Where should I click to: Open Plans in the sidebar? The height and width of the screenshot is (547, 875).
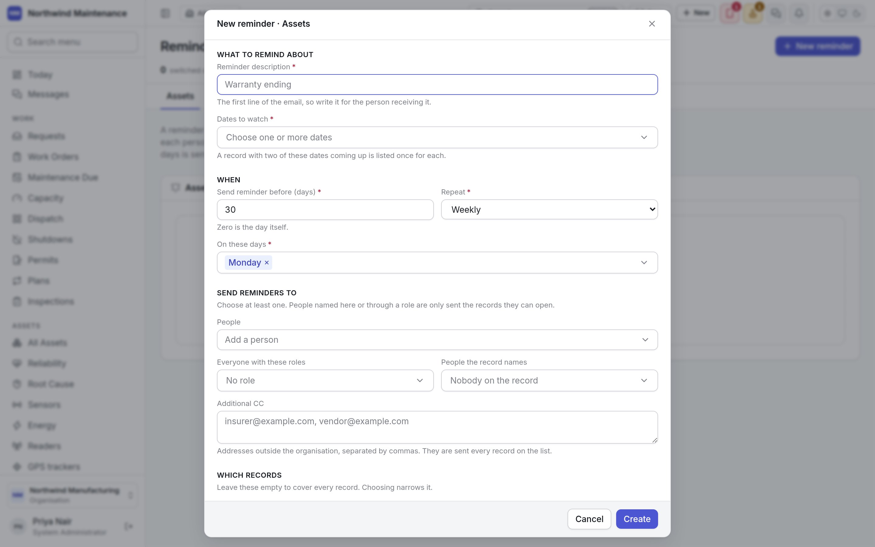click(72, 281)
